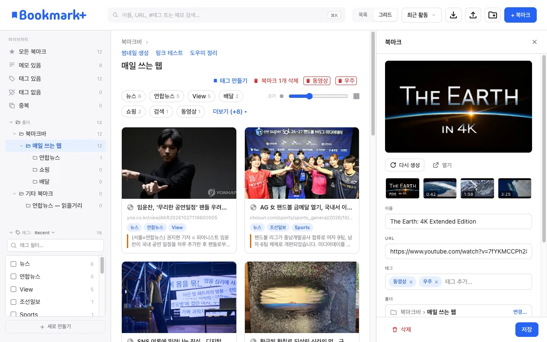
Task: Click the 새로 만들기 button in the sidebar
Action: tap(56, 327)
